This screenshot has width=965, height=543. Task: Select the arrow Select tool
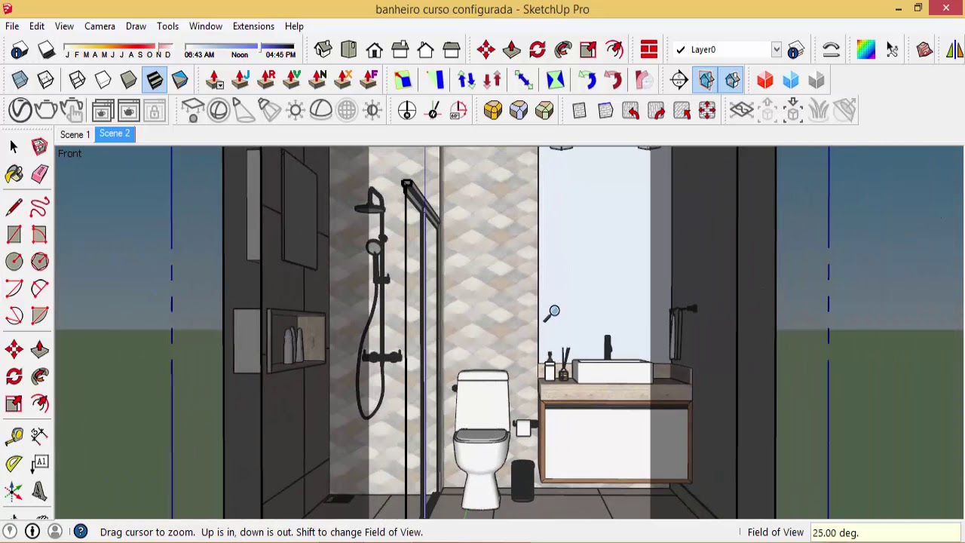click(x=14, y=147)
